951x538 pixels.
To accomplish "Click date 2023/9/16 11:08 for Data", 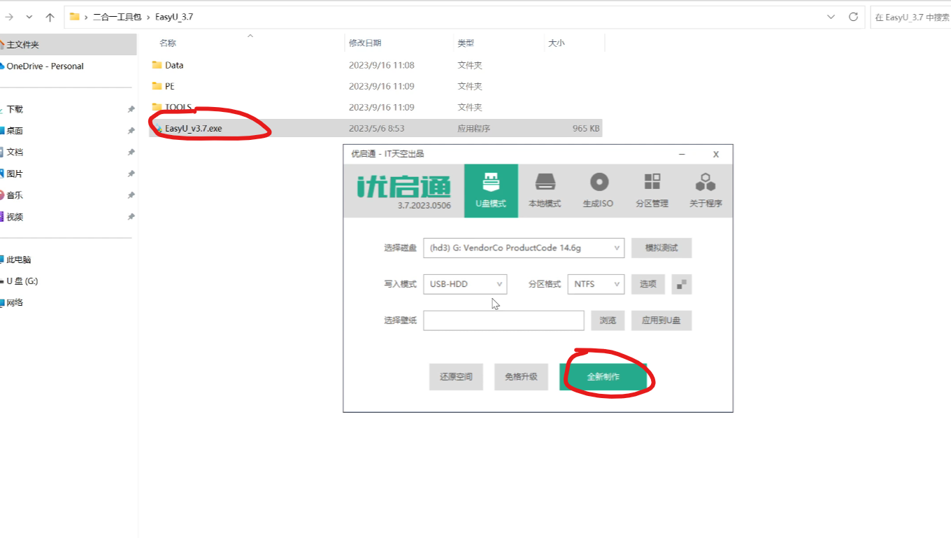I will tap(382, 65).
